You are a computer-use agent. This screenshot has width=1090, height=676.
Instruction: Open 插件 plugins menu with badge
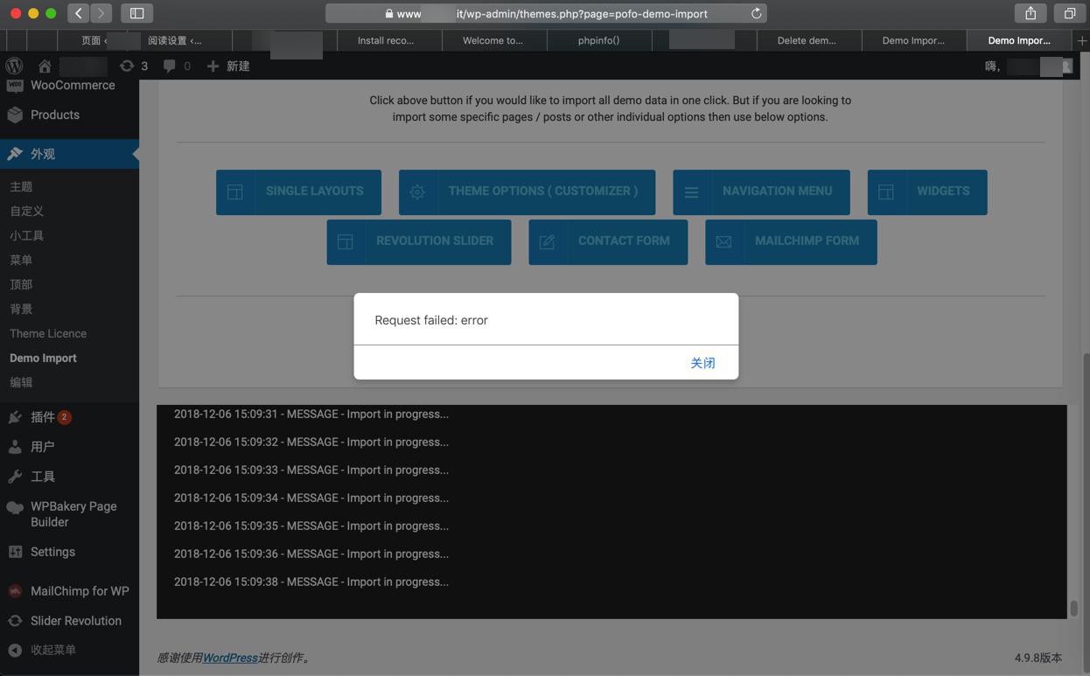pos(69,417)
